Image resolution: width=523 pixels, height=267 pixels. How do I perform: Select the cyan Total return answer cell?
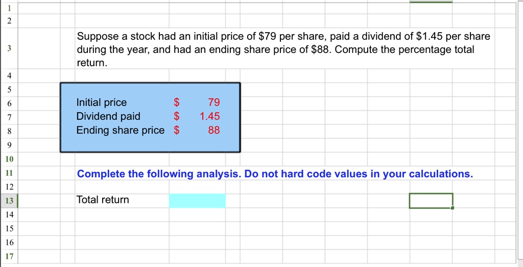[x=197, y=201]
